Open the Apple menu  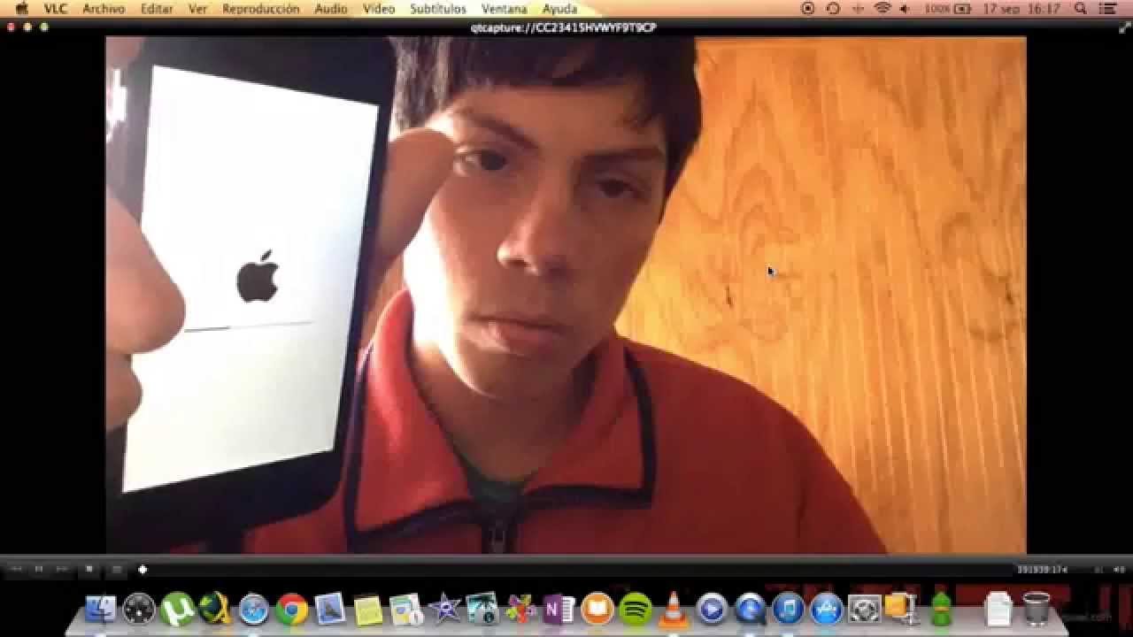21,9
